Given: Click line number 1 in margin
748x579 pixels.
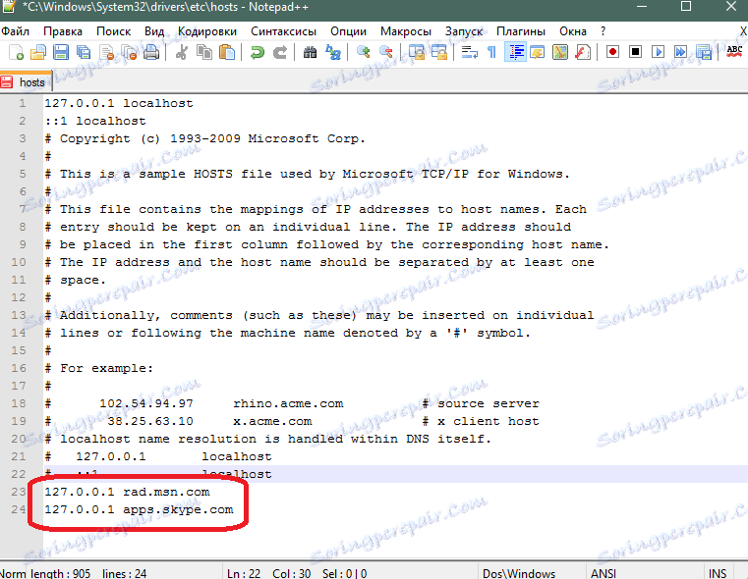Looking at the screenshot, I should click(x=23, y=103).
